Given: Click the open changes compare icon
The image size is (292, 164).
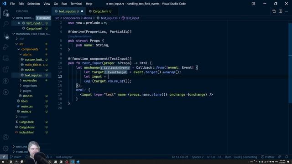Looking at the screenshot, I should tap(274, 11).
